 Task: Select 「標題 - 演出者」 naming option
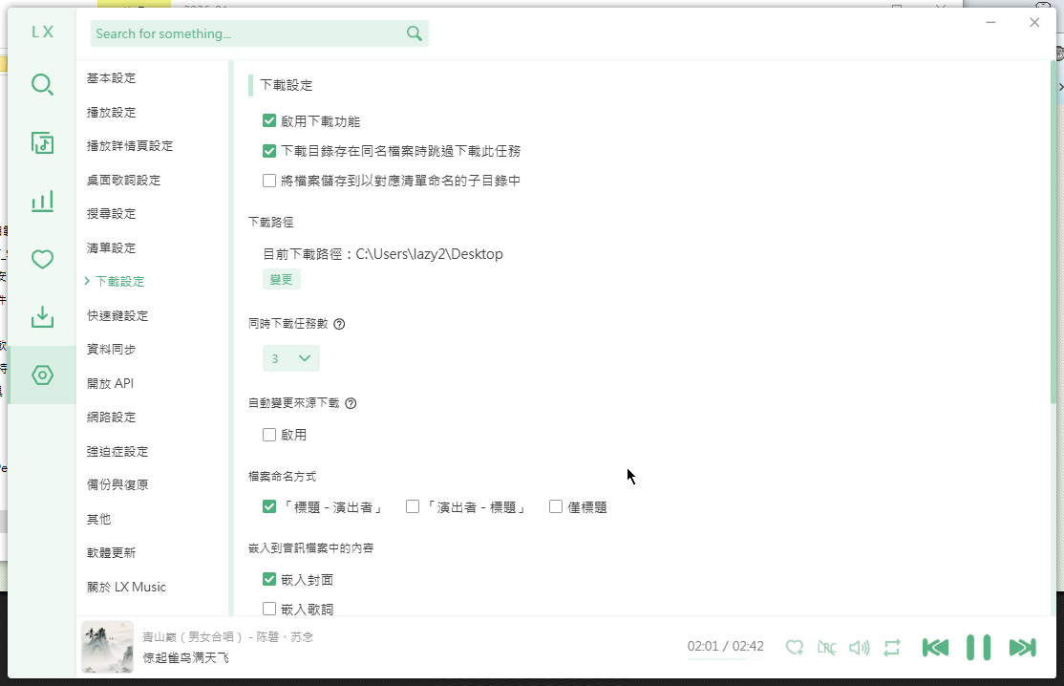[269, 507]
